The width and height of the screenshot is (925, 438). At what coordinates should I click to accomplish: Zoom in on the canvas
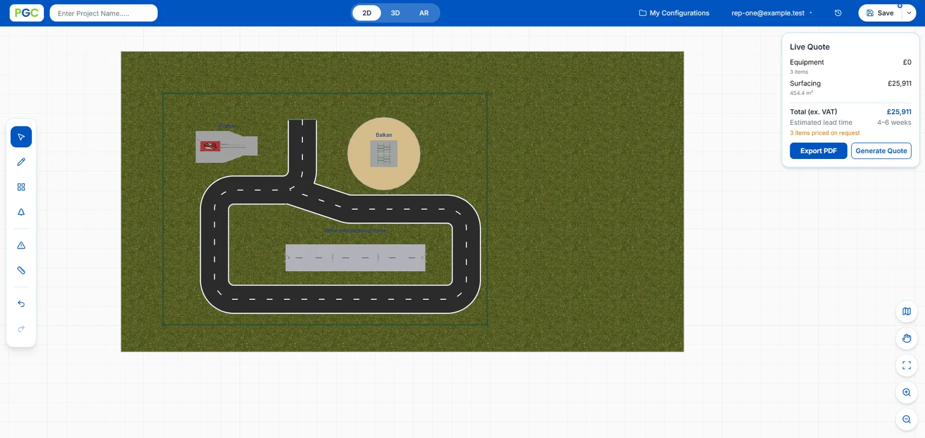[906, 392]
